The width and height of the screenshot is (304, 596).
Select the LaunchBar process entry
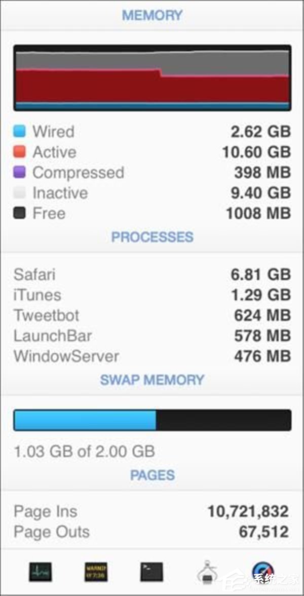pyautogui.click(x=152, y=336)
